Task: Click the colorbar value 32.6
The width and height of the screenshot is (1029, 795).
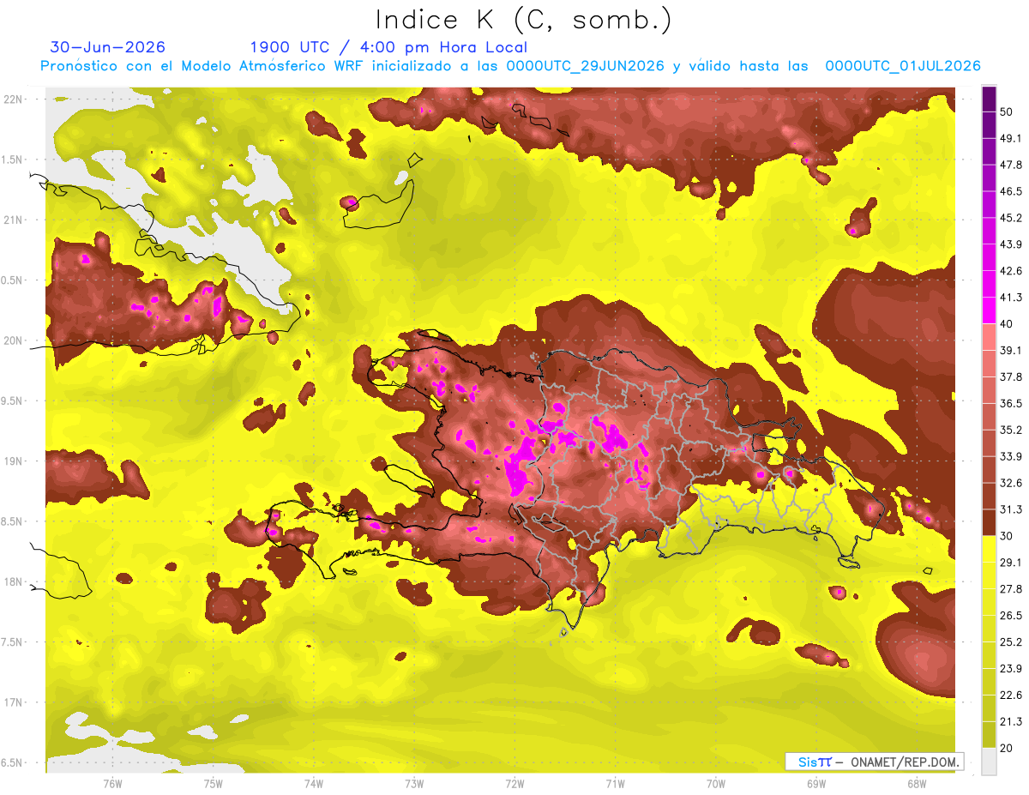Action: click(1011, 483)
